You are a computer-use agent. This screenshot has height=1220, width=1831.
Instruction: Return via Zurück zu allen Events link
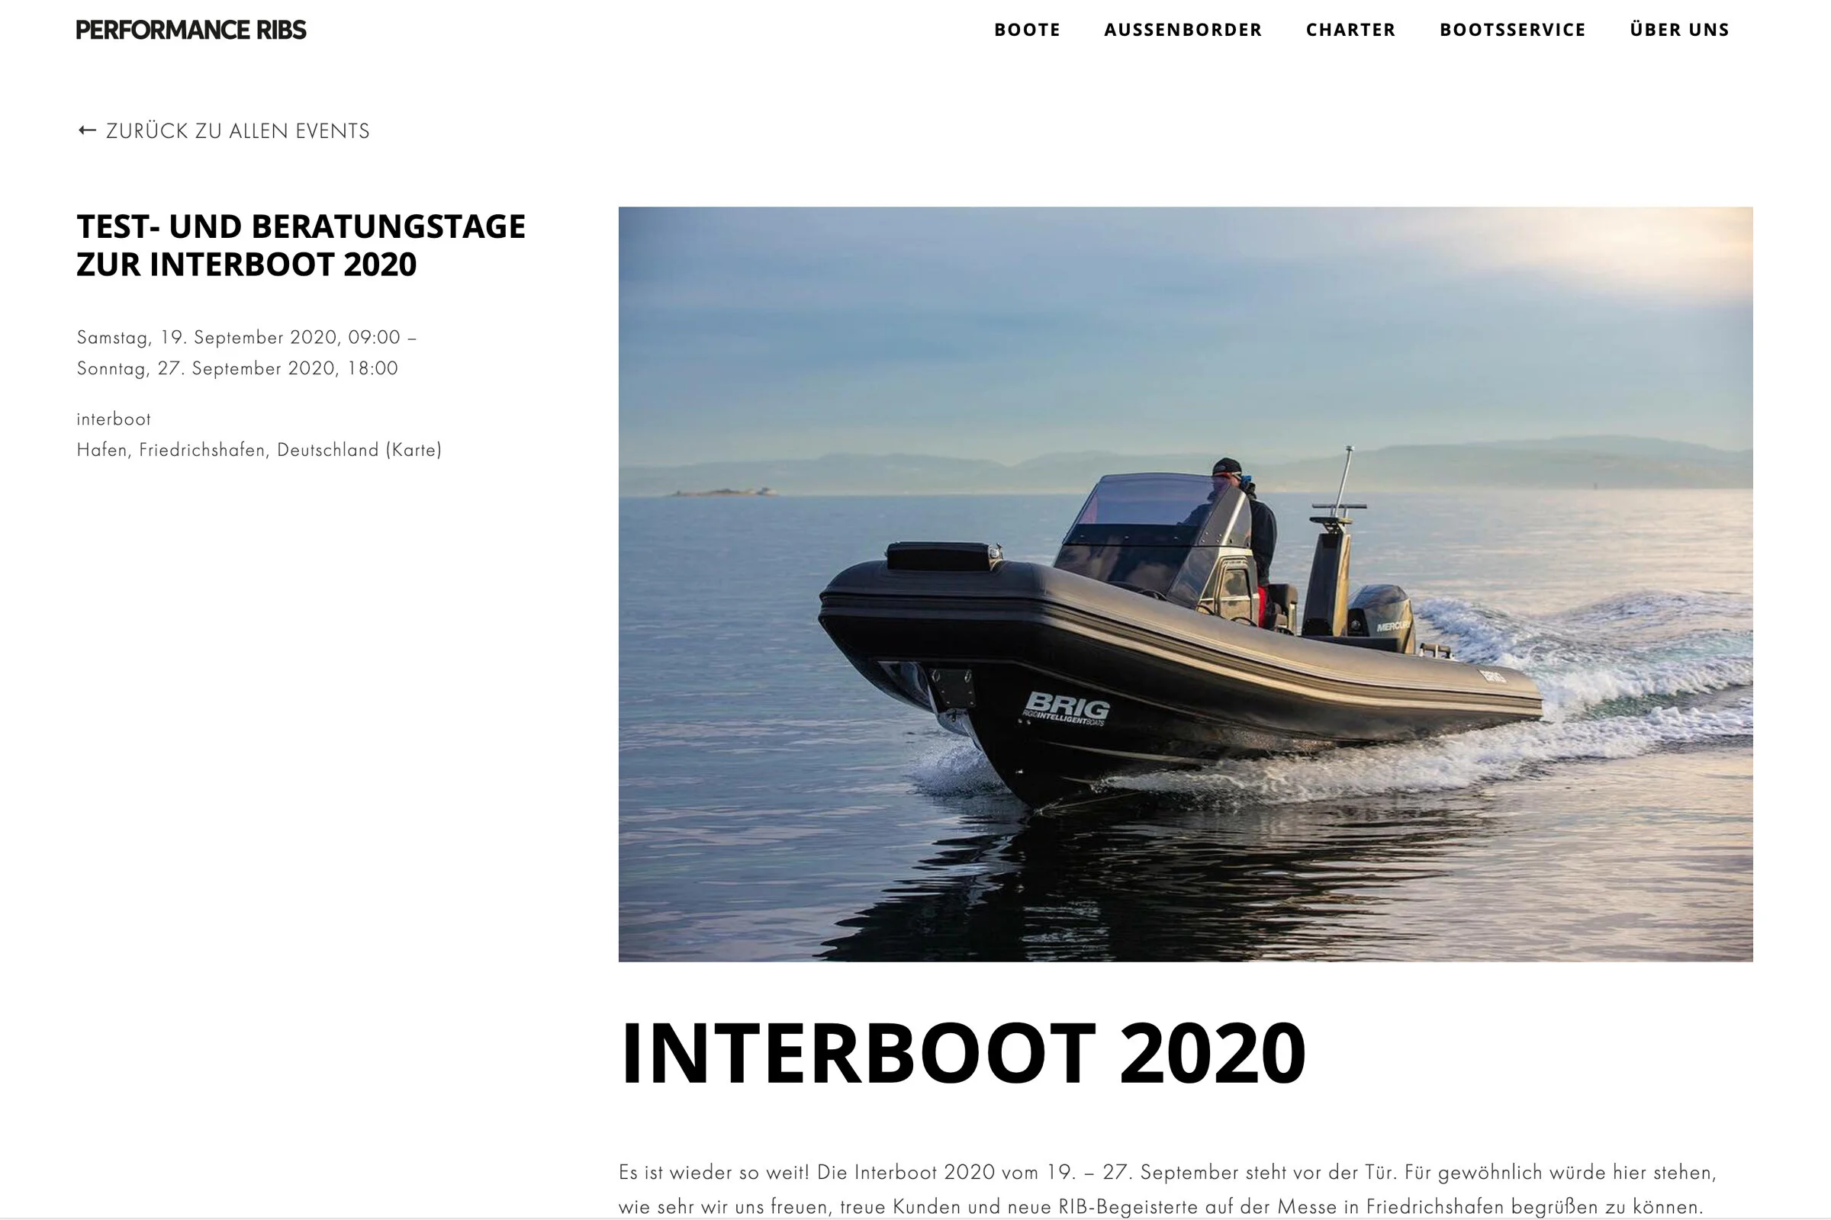[x=224, y=130]
